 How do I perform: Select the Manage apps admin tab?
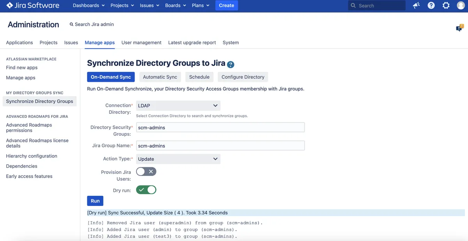click(100, 43)
